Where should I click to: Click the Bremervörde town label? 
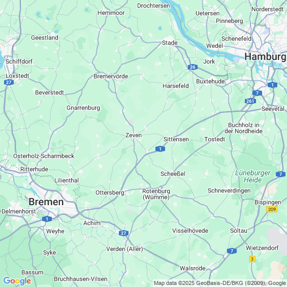coord(111,76)
